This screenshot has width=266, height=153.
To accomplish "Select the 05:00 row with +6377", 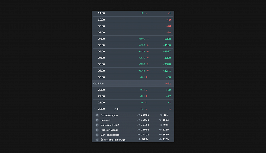I will [x=133, y=51].
